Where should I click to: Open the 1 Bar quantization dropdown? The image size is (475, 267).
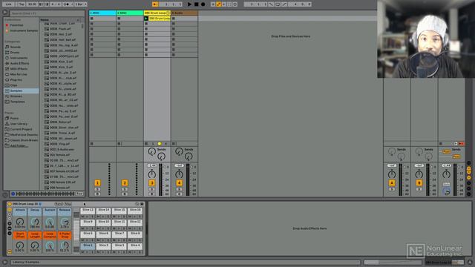coord(81,4)
